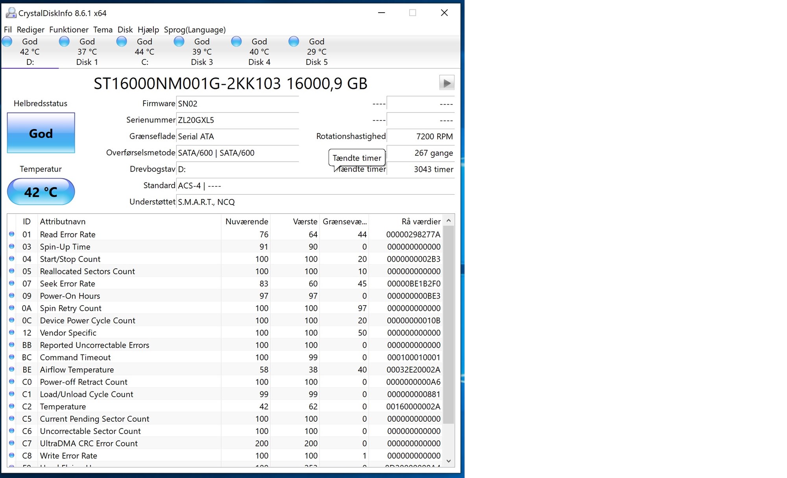787x478 pixels.
Task: Click status dot of Device Power Cycle Count
Action: point(12,320)
